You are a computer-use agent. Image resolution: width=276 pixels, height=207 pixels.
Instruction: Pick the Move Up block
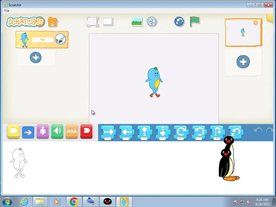point(145,133)
